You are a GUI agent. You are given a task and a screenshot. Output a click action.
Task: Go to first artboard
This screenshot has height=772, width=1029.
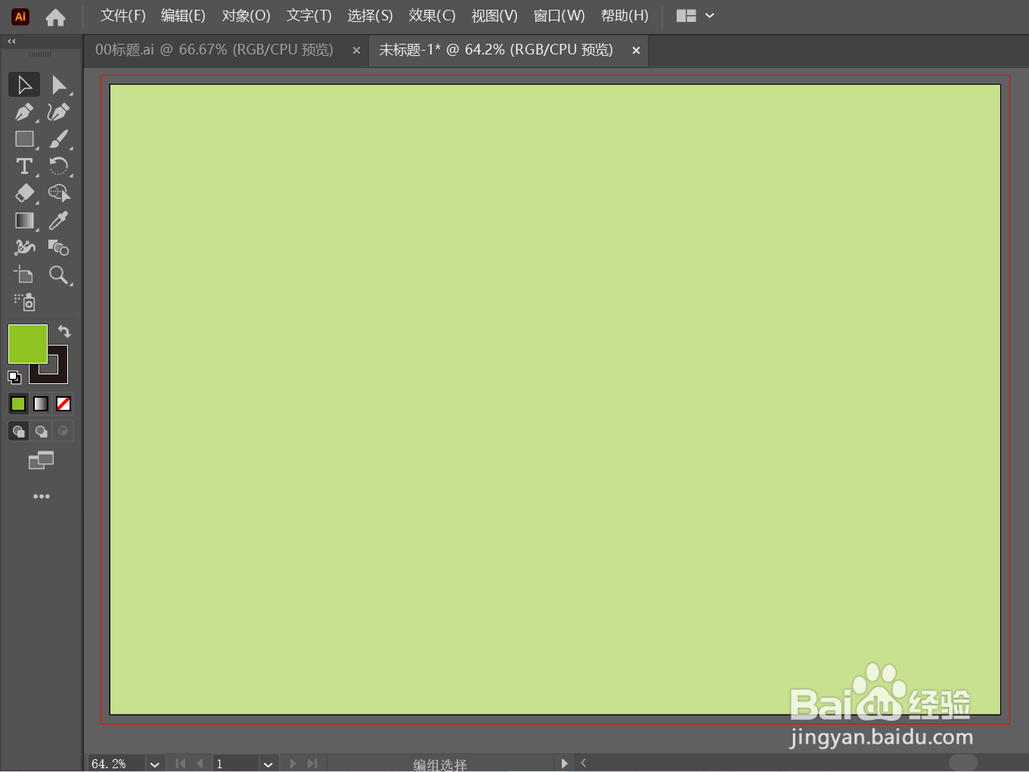[180, 764]
